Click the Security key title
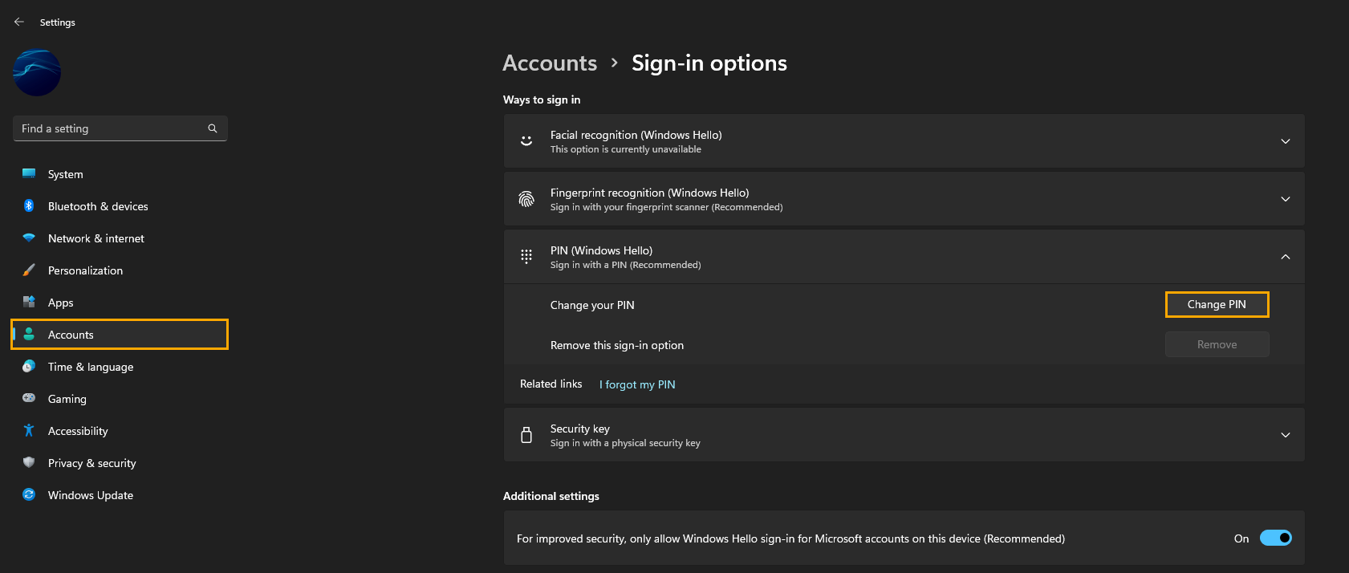 pos(580,429)
